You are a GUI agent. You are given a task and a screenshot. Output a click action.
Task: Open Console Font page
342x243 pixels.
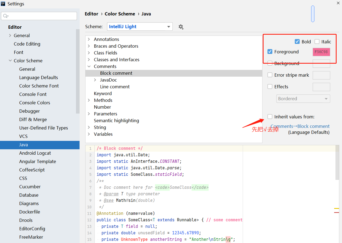33,94
